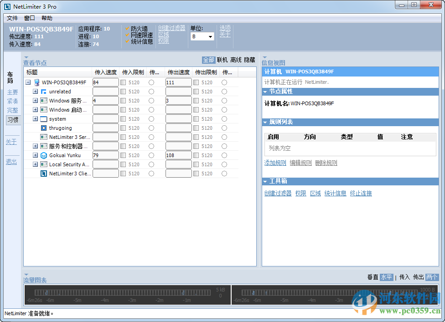445x322 pixels.
Task: Click the 服务和控制器 node icon
Action: (44, 146)
